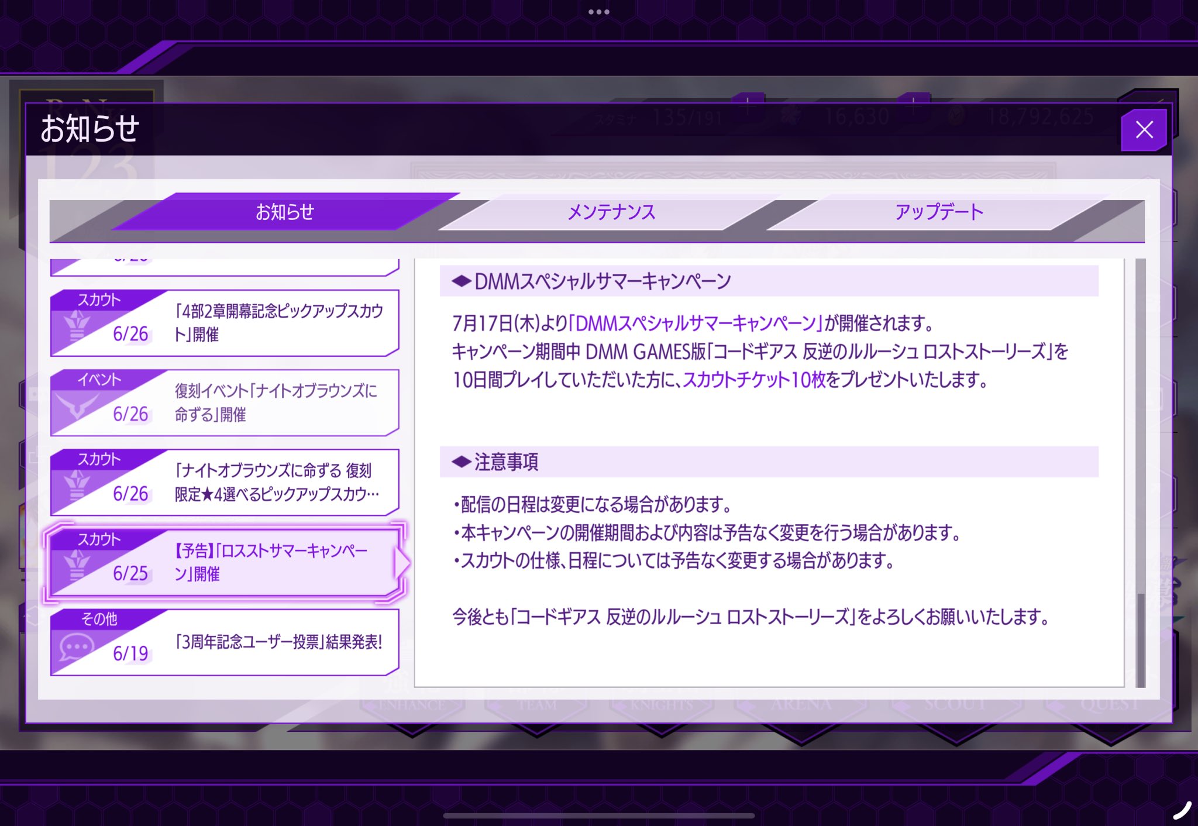Click the その他 category label
This screenshot has height=826, width=1198.
99,619
